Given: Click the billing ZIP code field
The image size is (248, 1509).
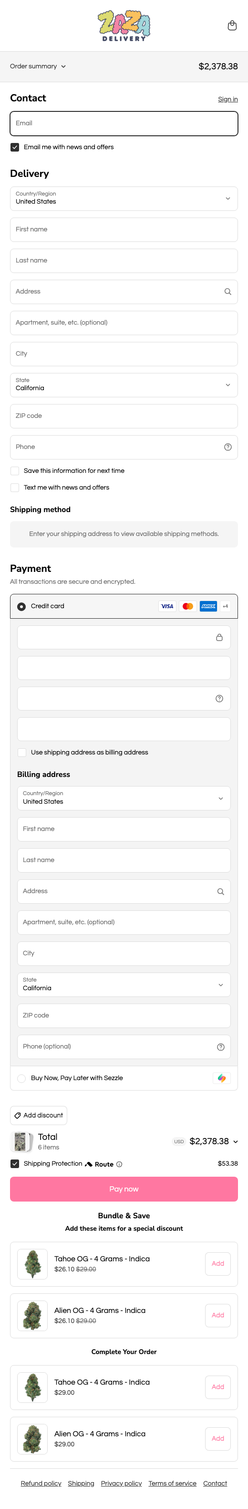Looking at the screenshot, I should tap(124, 1015).
